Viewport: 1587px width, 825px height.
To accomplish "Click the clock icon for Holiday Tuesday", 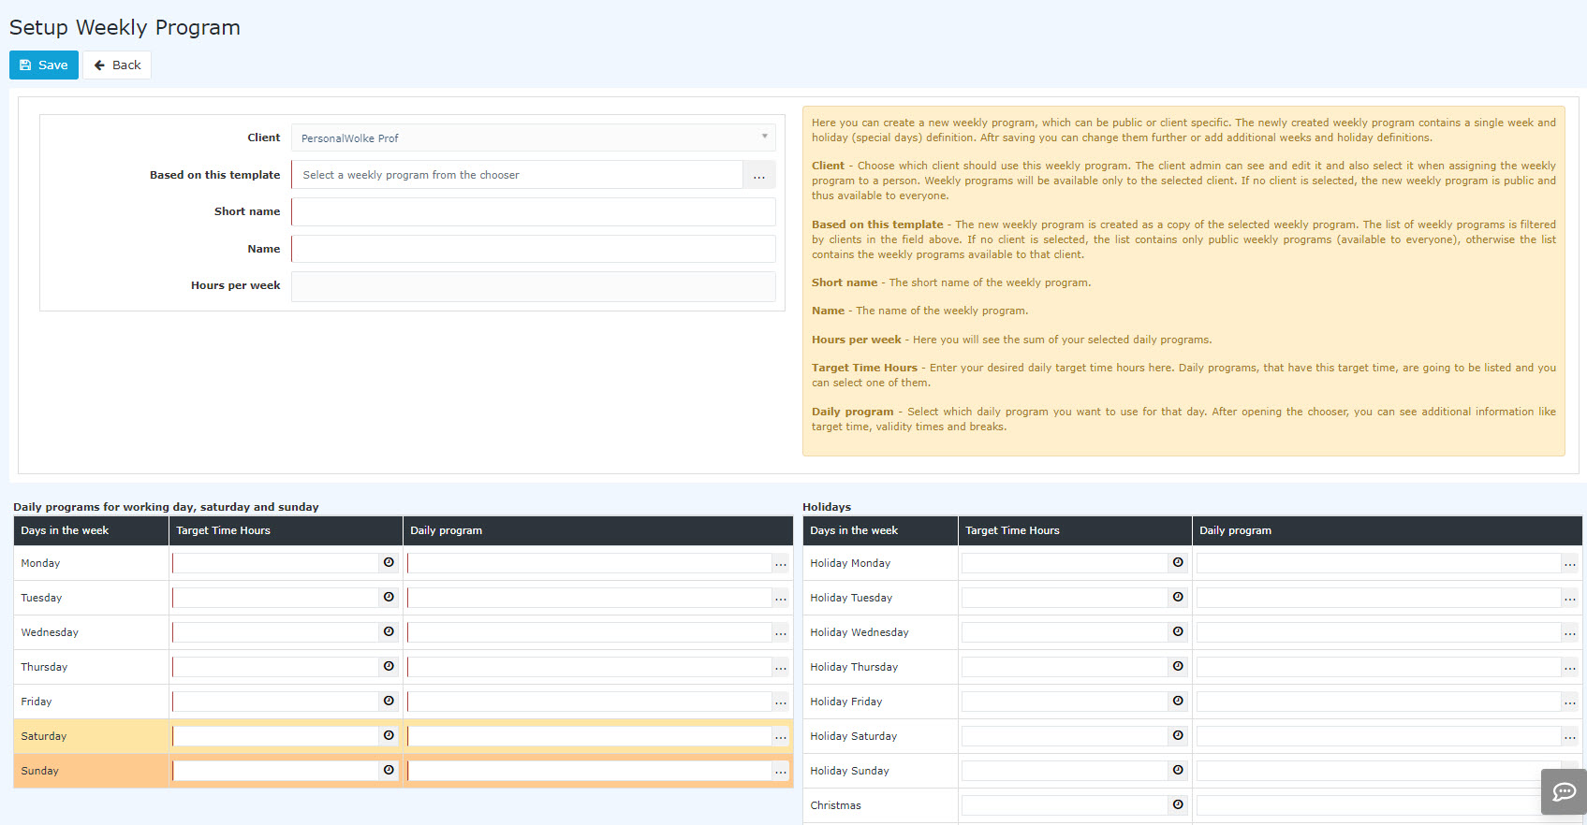I will tap(1178, 597).
